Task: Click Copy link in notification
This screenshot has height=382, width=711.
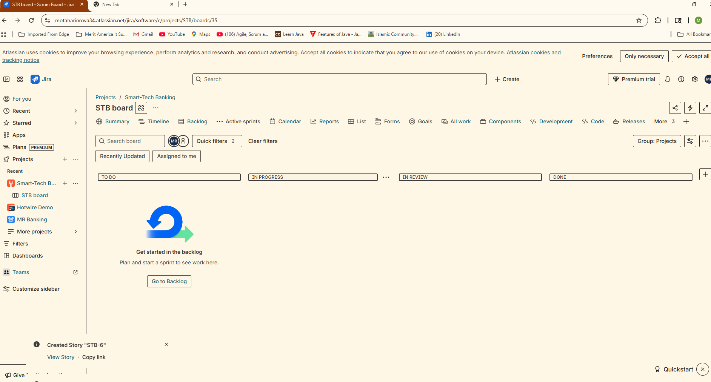Action: click(x=94, y=357)
